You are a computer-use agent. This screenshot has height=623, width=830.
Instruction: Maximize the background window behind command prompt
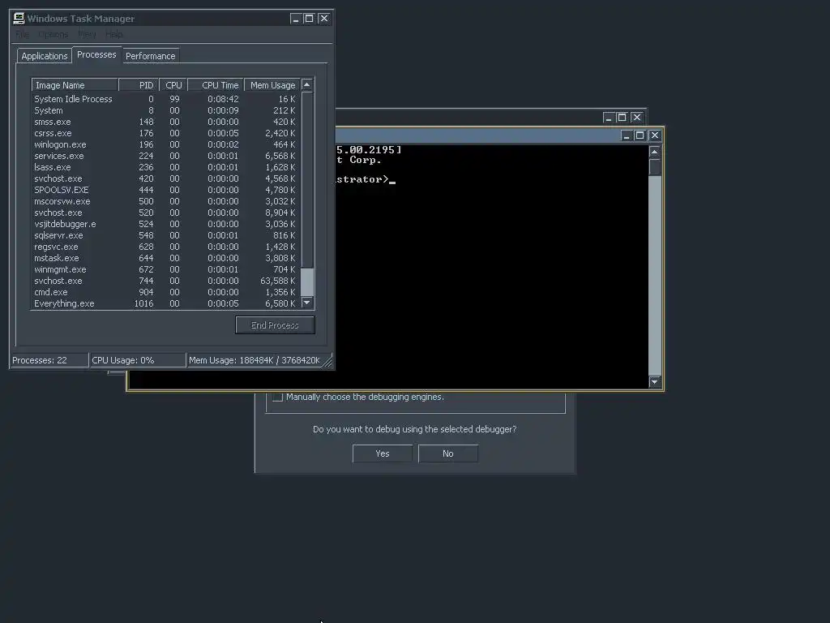coord(622,118)
